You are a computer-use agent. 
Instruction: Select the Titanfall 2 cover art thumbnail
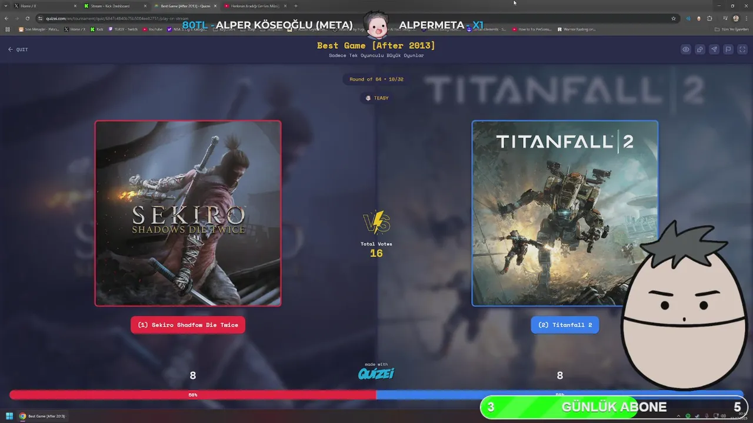tap(565, 213)
